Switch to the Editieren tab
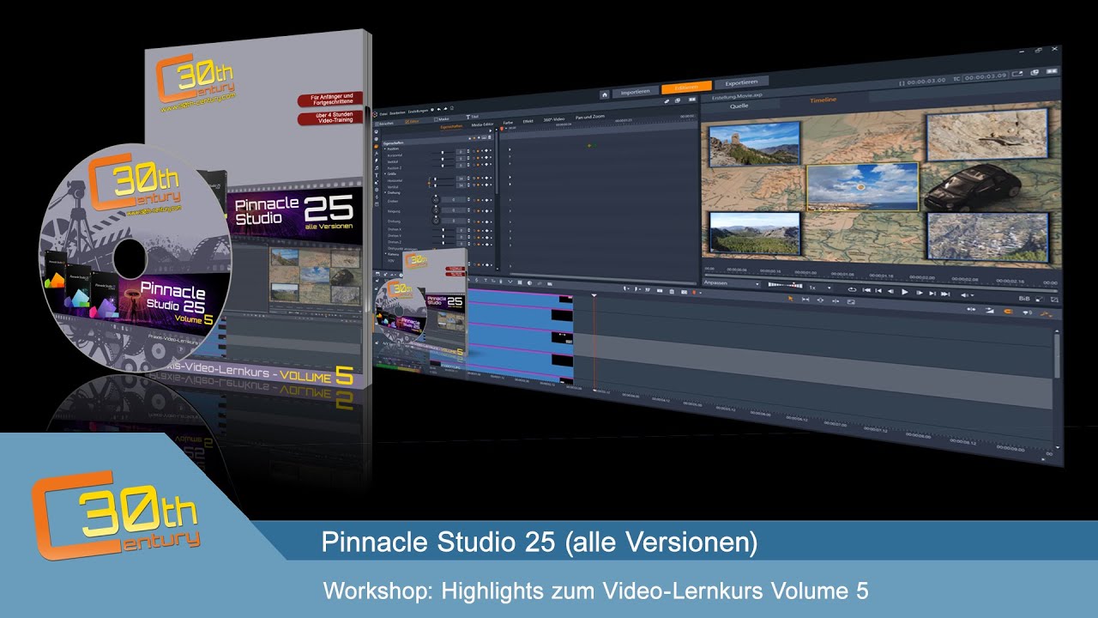This screenshot has width=1098, height=618. click(686, 87)
